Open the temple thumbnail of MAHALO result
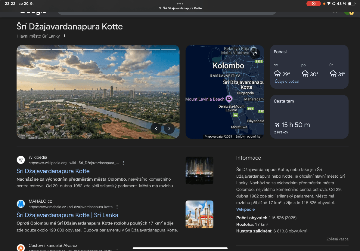The image size is (360, 251). (x=199, y=214)
